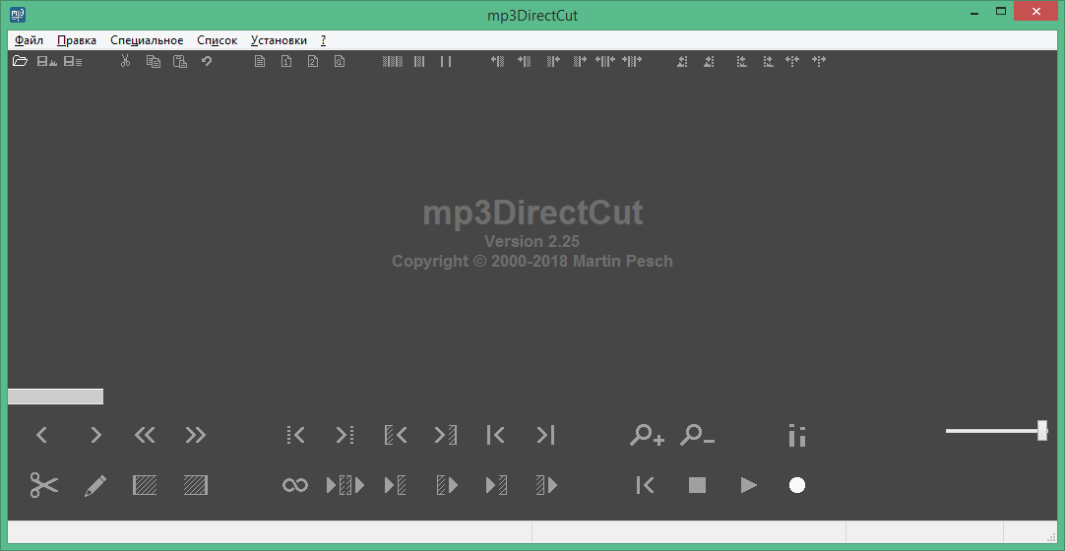Click the hatched-bar left chevron selection start button
Viewport: 1065px width, 551px height.
(396, 435)
